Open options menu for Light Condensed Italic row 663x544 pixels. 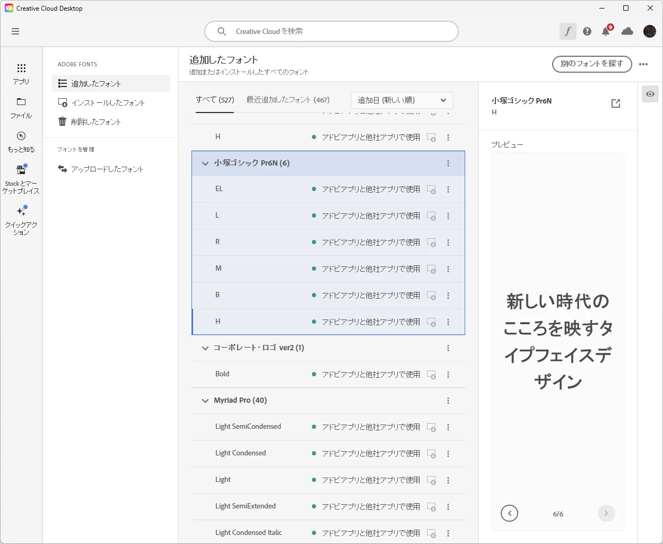click(448, 533)
